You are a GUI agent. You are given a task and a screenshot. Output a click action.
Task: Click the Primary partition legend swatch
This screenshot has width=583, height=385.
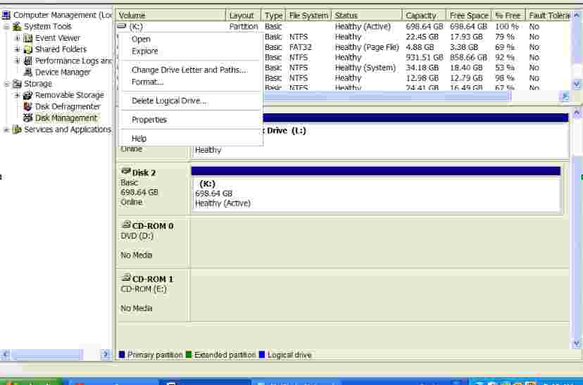point(122,355)
